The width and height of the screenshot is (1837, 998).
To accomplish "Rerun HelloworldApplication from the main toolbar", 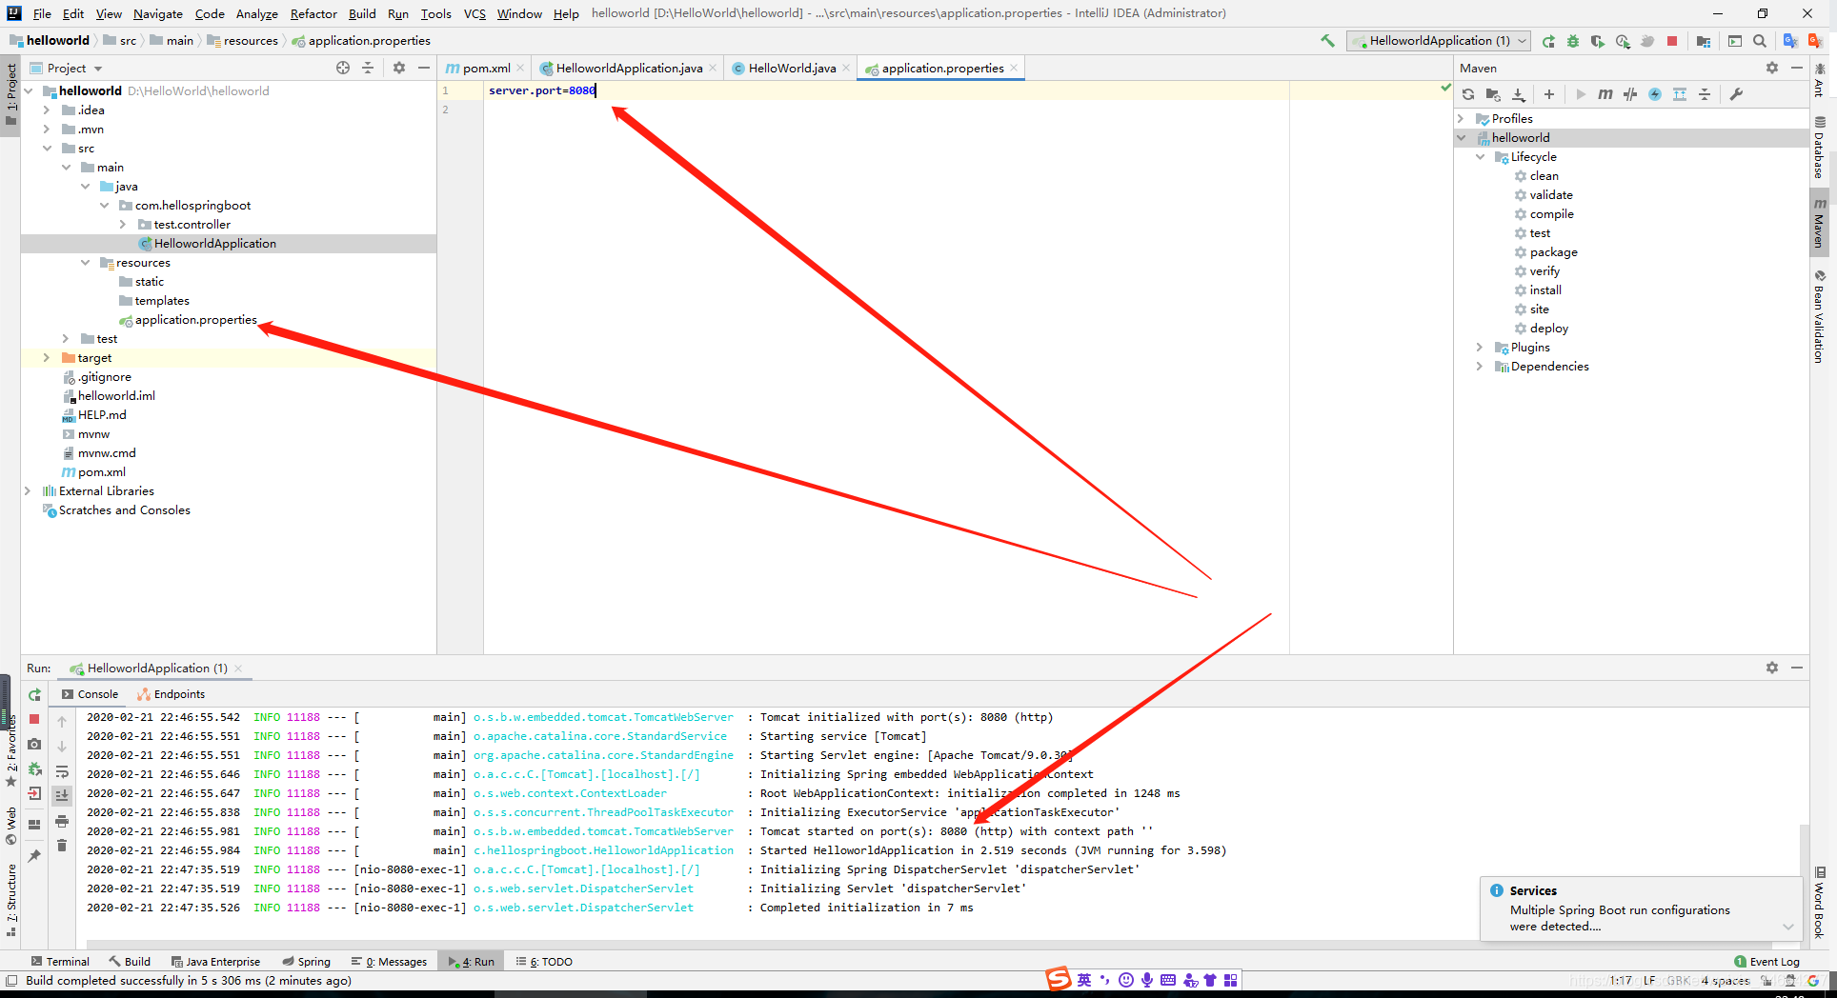I will [1548, 41].
